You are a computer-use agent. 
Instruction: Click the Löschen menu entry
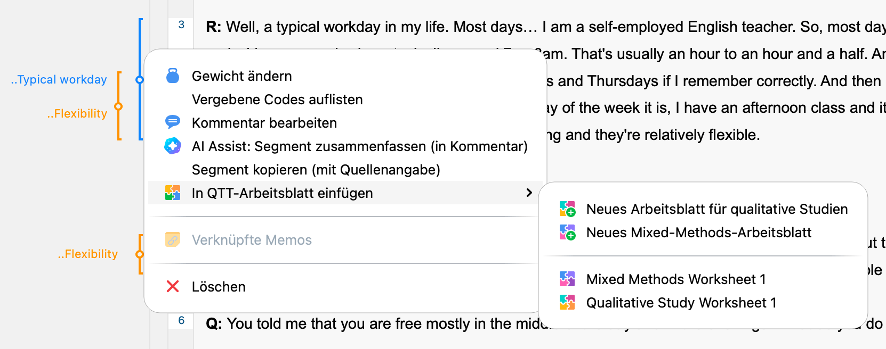[219, 287]
